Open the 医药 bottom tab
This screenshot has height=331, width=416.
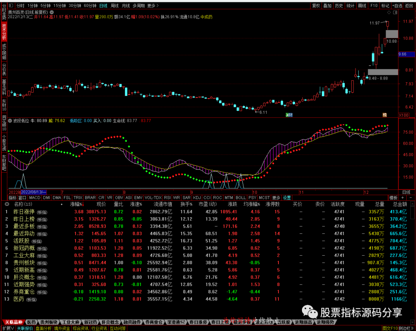[x=31, y=322]
